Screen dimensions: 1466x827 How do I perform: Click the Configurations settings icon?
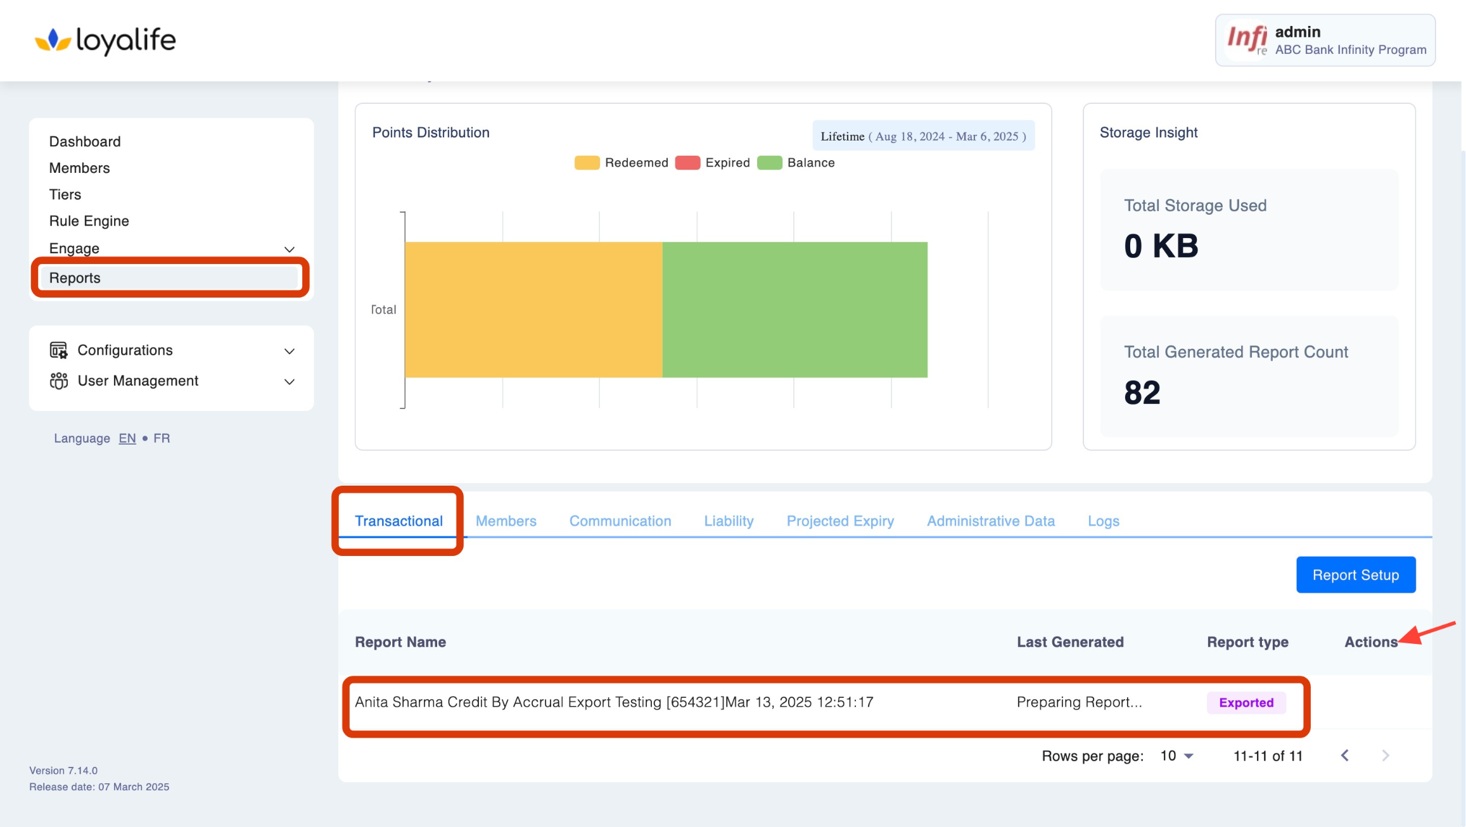click(58, 350)
